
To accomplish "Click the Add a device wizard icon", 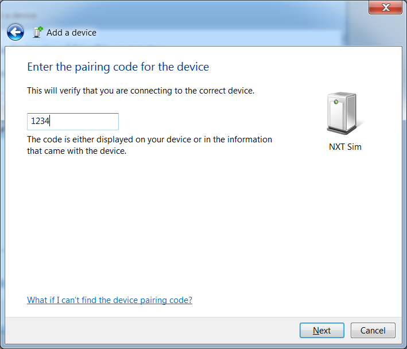I will point(38,33).
